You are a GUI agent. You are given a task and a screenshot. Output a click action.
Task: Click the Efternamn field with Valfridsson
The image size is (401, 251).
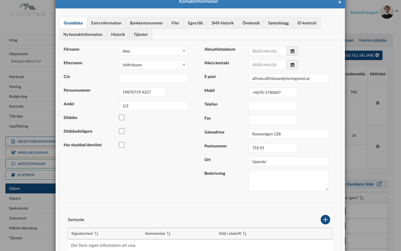(x=153, y=65)
